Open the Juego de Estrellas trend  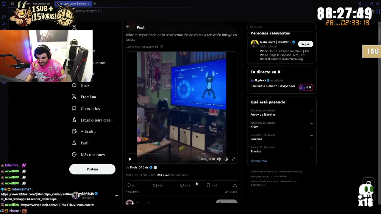pyautogui.click(x=263, y=114)
